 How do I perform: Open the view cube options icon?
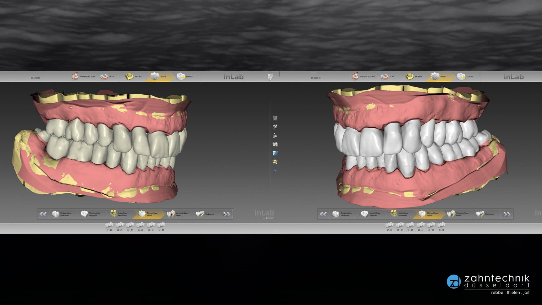(275, 118)
